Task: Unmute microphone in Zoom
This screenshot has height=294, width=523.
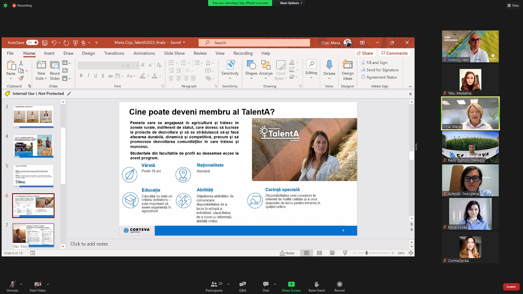Action: click(x=12, y=286)
